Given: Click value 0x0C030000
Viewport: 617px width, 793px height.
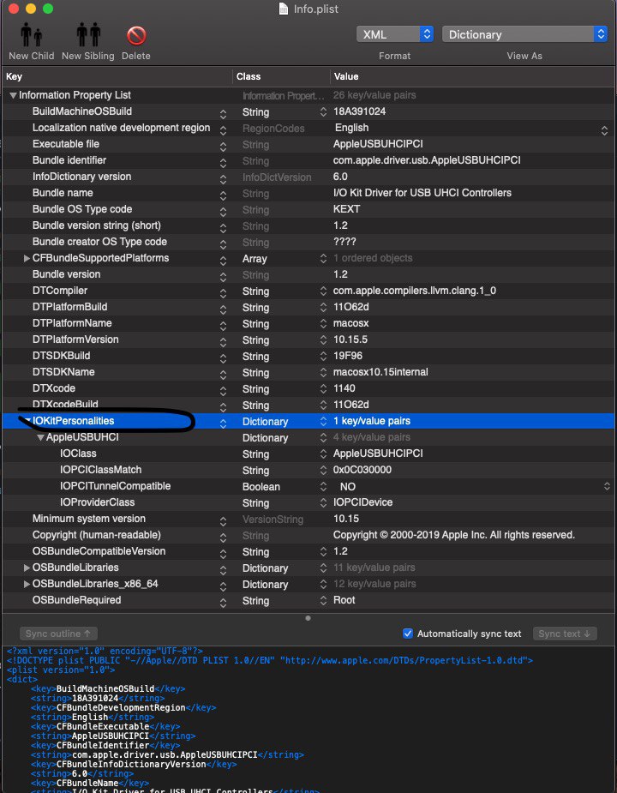Looking at the screenshot, I should tap(362, 470).
